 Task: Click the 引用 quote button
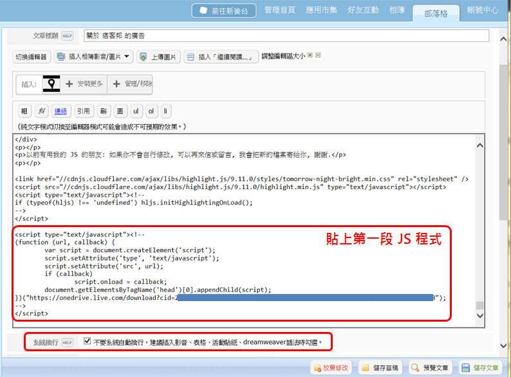(84, 111)
